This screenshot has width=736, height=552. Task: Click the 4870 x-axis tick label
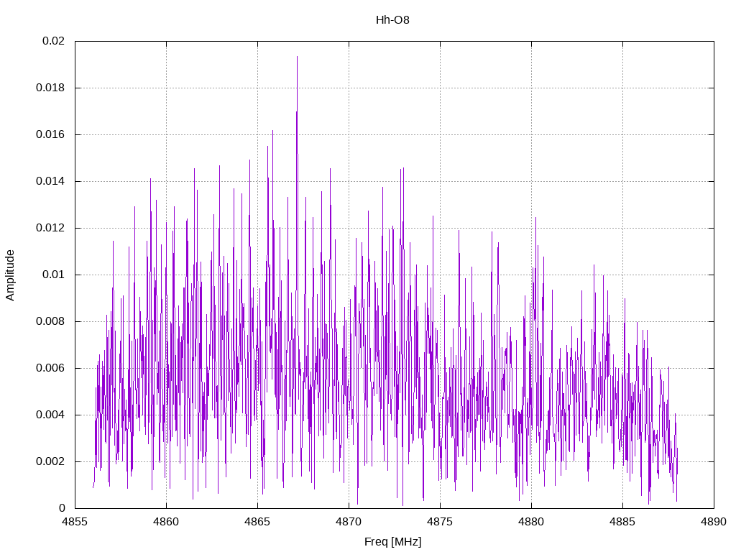[349, 522]
